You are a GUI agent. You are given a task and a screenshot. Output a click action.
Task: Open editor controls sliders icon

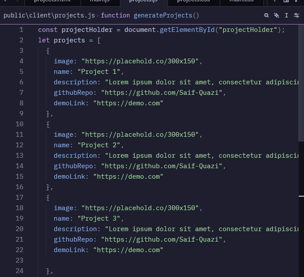pos(297,15)
